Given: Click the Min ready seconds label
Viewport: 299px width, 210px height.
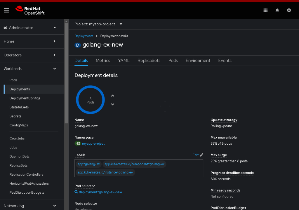Looking at the screenshot, I should tap(225, 190).
